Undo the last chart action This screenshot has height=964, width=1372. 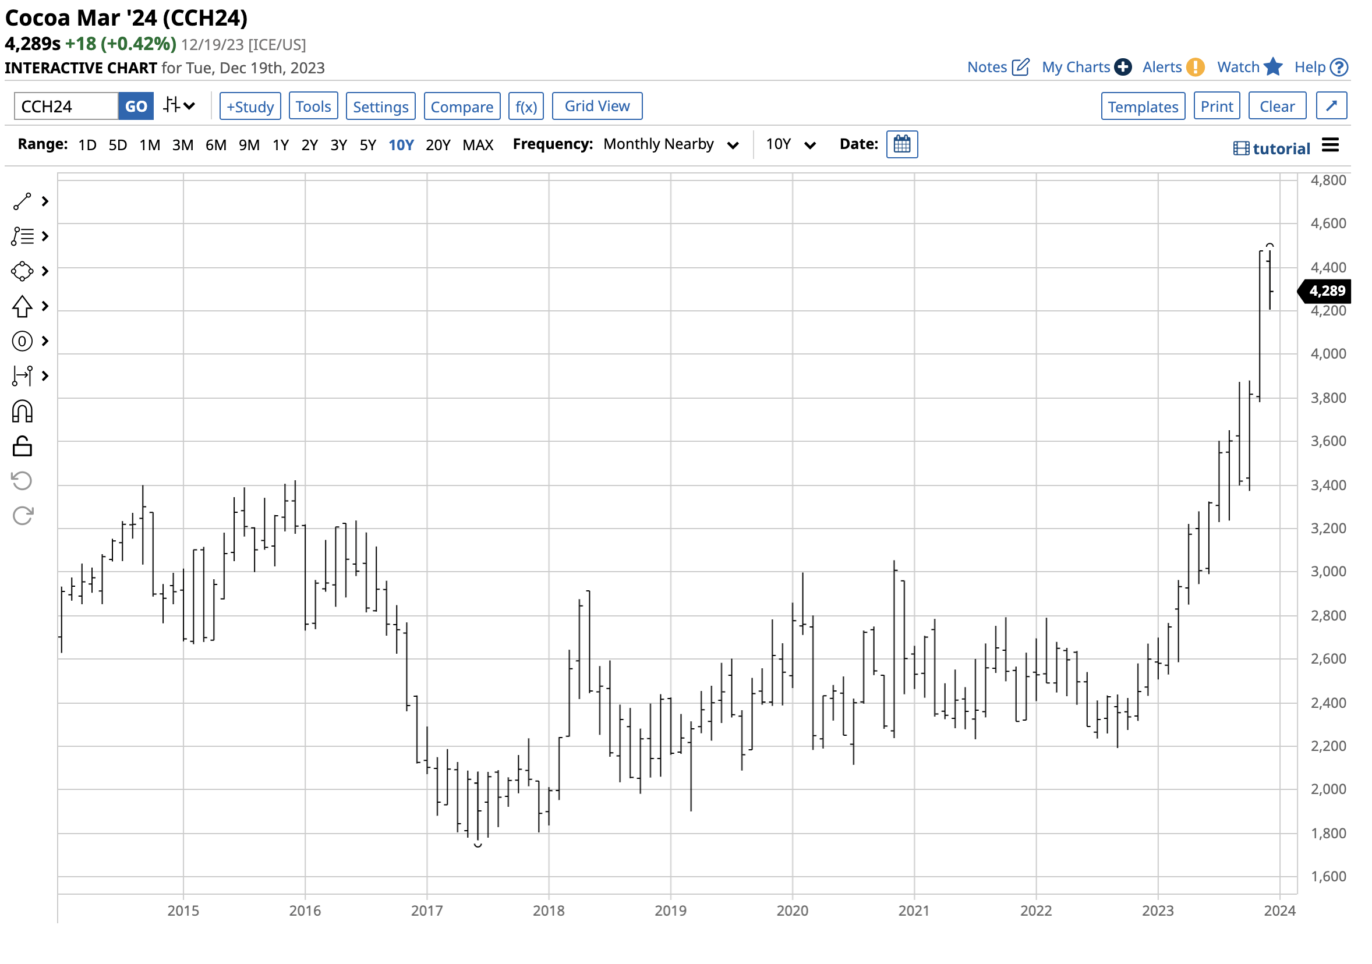click(22, 481)
